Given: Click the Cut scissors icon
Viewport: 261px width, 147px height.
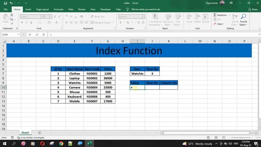Looking at the screenshot, I should point(12,15).
